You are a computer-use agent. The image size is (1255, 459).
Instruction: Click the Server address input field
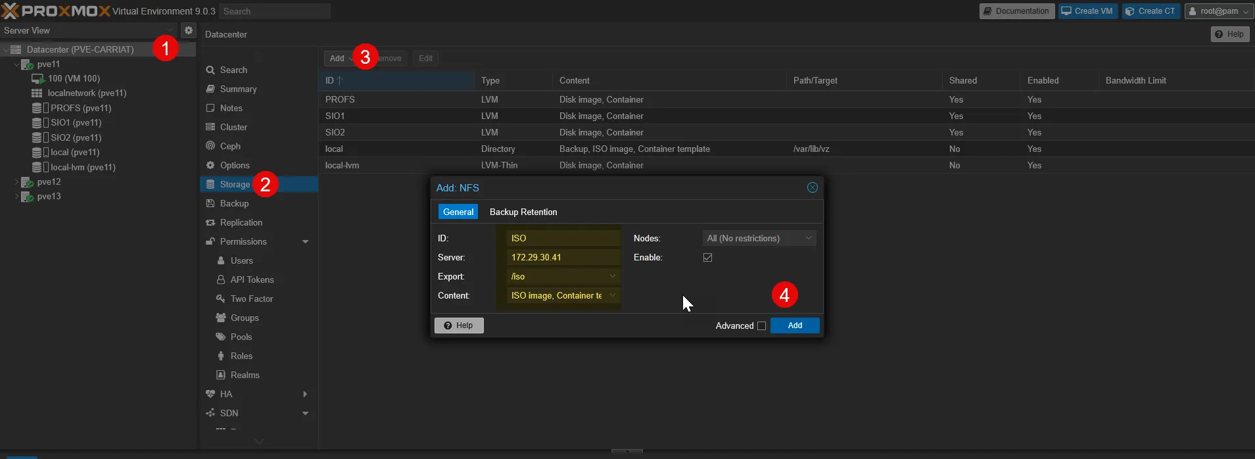563,258
